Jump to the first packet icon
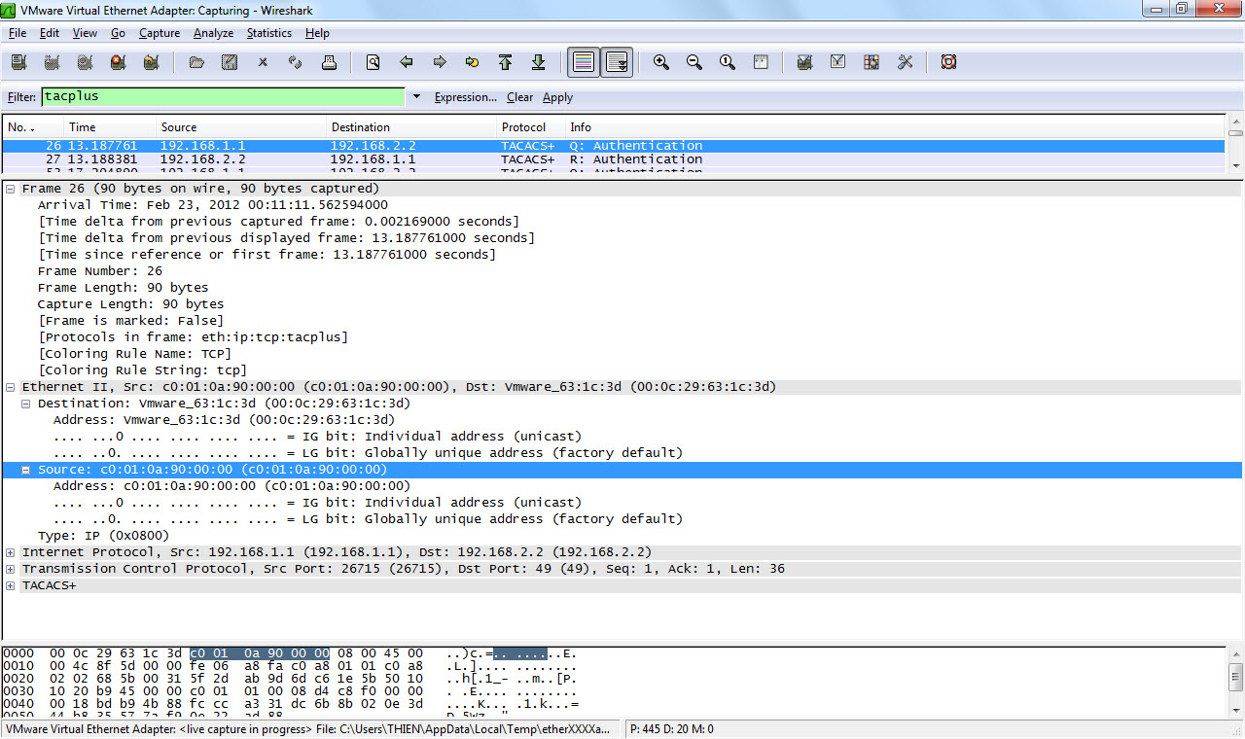The width and height of the screenshot is (1245, 739). tap(505, 62)
